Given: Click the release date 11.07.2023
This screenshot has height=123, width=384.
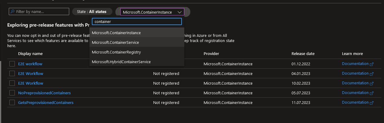Looking at the screenshot, I should pos(301,102).
